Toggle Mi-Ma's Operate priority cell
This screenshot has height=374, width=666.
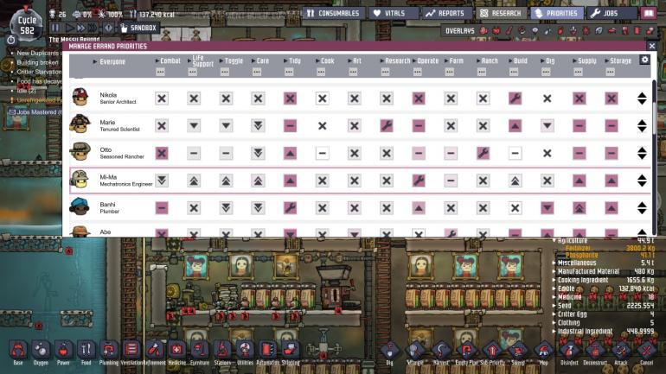(x=419, y=181)
